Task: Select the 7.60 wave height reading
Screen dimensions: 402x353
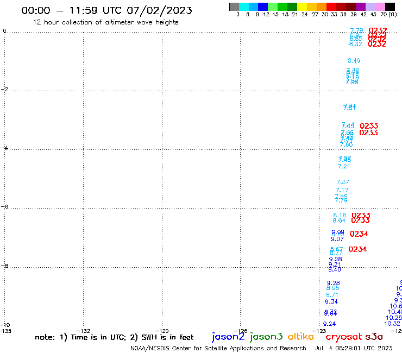Action: pyautogui.click(x=347, y=144)
